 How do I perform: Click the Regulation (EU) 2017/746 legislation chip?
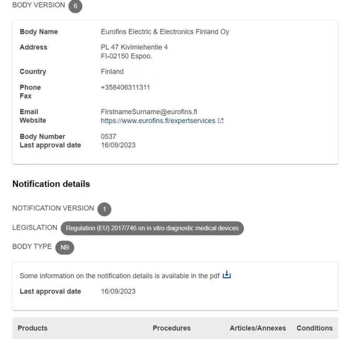click(152, 228)
